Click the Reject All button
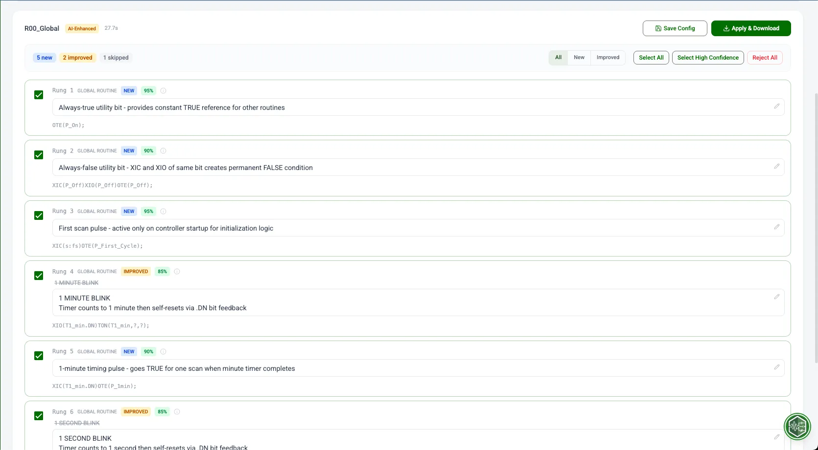Viewport: 818px width, 450px height. pyautogui.click(x=765, y=58)
